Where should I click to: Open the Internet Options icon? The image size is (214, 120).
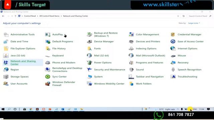(173, 49)
